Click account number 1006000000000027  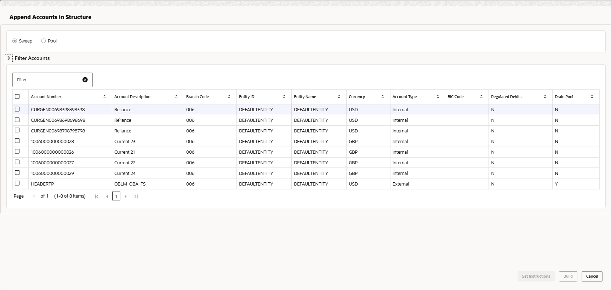[52, 163]
